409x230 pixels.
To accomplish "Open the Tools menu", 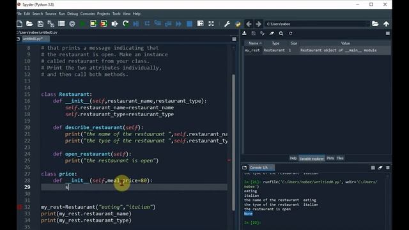I will click(116, 13).
